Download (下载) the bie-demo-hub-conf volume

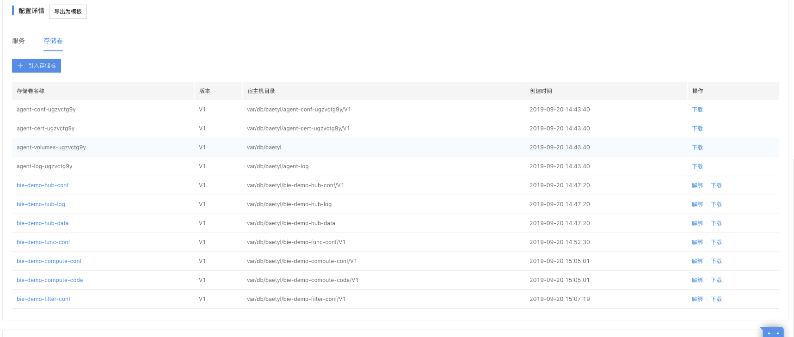click(x=716, y=185)
